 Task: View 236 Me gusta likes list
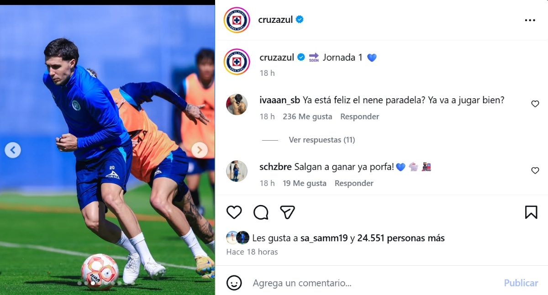(307, 116)
